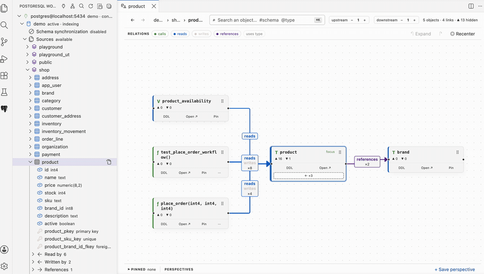Open the PERSPECTIVES section
Image resolution: width=484 pixels, height=274 pixels.
[x=179, y=270]
